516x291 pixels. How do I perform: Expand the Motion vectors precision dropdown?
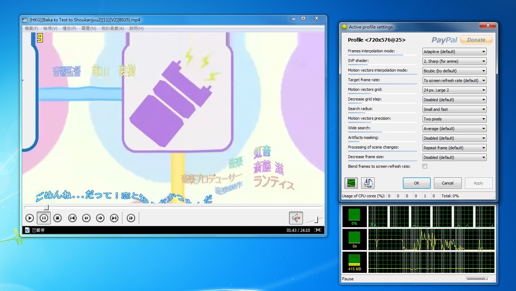(x=454, y=119)
